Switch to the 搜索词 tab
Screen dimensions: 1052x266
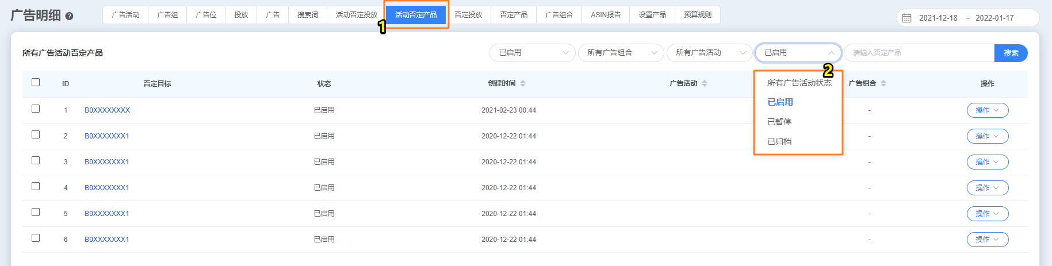click(308, 15)
